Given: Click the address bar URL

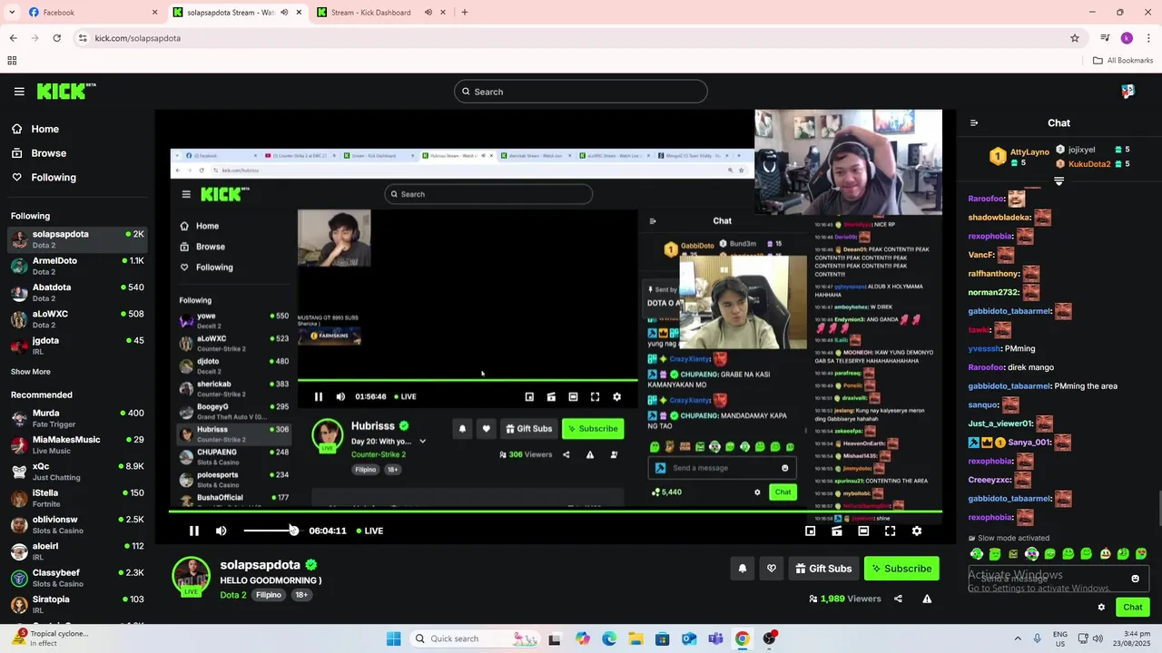Looking at the screenshot, I should pos(138,38).
